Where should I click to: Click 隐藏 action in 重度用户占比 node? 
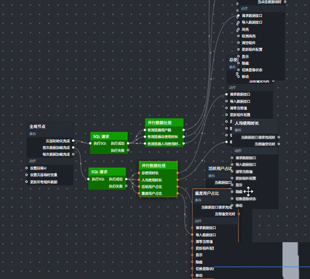click(199, 262)
